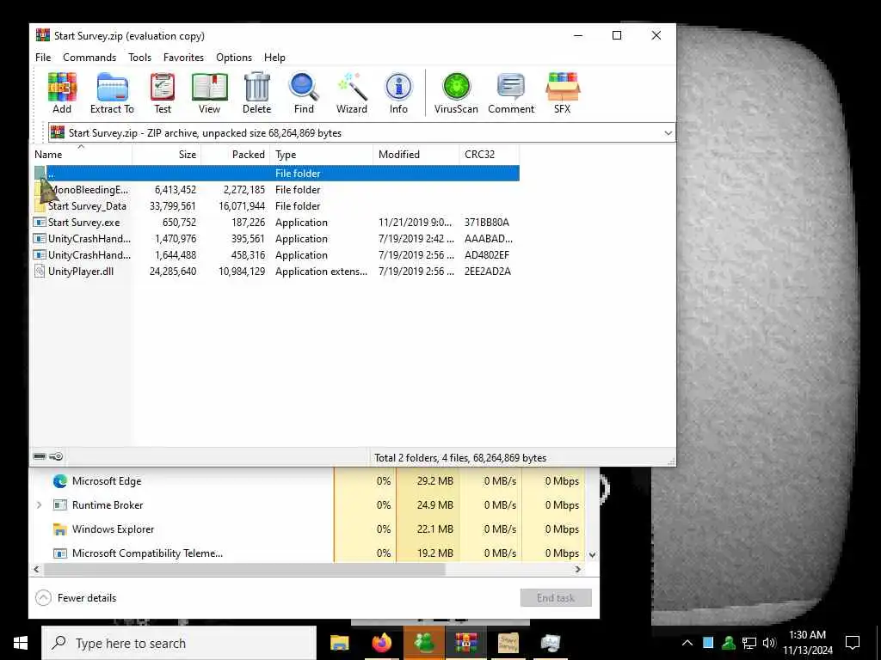Select the UnityCrashHand... row sized 1,470,976
This screenshot has width=881, height=660.
[276, 239]
